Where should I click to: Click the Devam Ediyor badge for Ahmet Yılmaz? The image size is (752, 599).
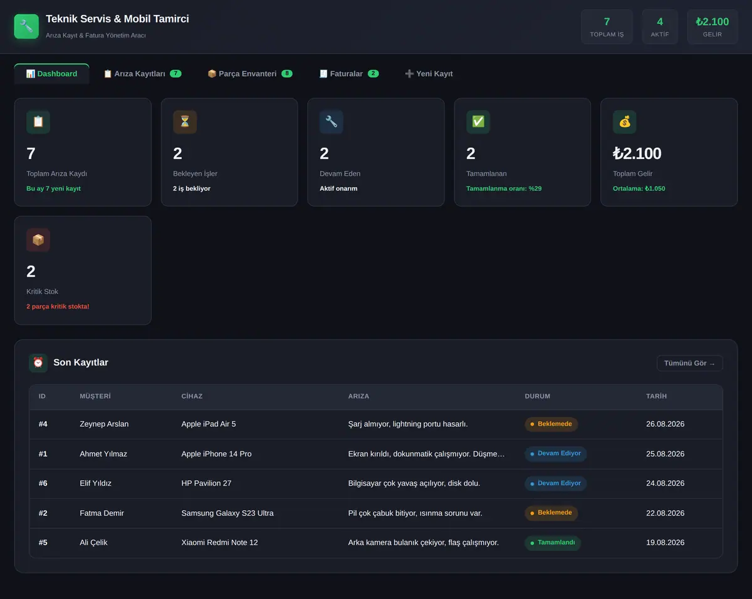[x=555, y=454]
